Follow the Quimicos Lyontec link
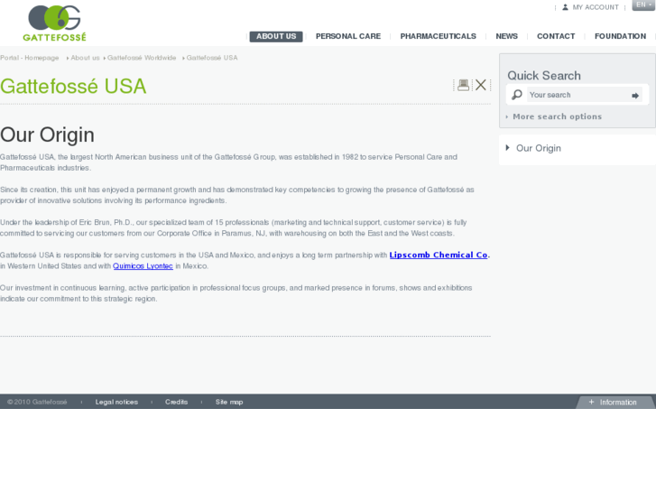656x492 pixels. 143,266
